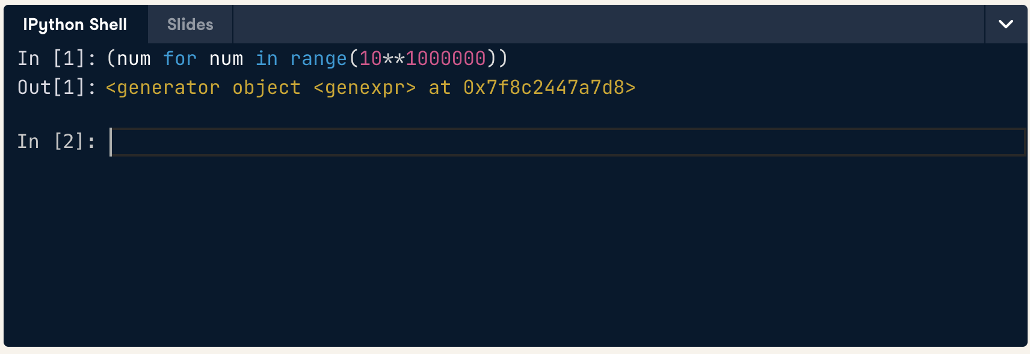Click the pink number 10 before asterisks
This screenshot has width=1030, height=354.
371,58
